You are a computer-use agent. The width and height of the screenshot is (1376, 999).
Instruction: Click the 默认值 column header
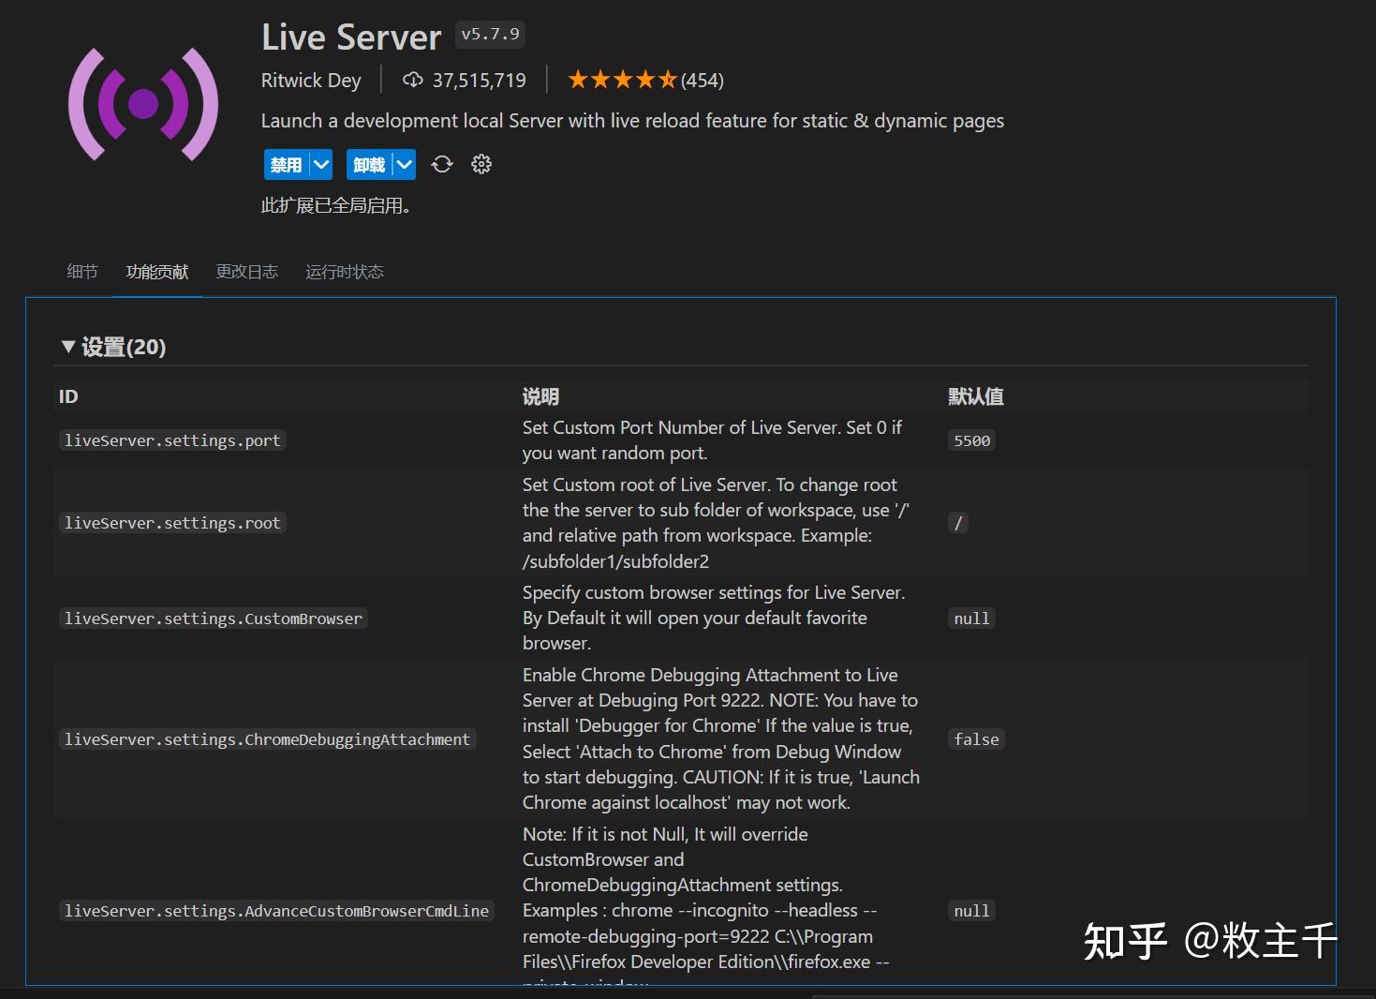pyautogui.click(x=976, y=396)
